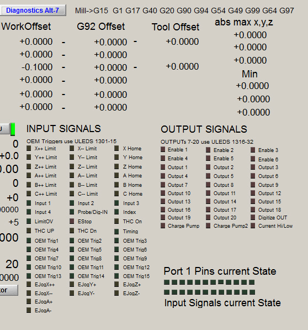Click the Timing indicator LED
Screen dimensions: 308x330
[116, 231]
